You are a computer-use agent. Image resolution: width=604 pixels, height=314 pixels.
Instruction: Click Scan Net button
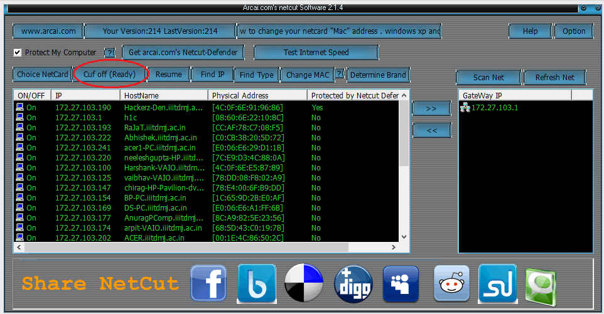(x=488, y=77)
